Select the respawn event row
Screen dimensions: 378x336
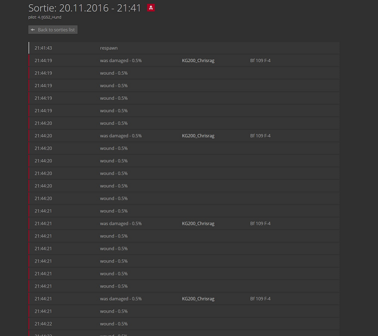coord(184,48)
